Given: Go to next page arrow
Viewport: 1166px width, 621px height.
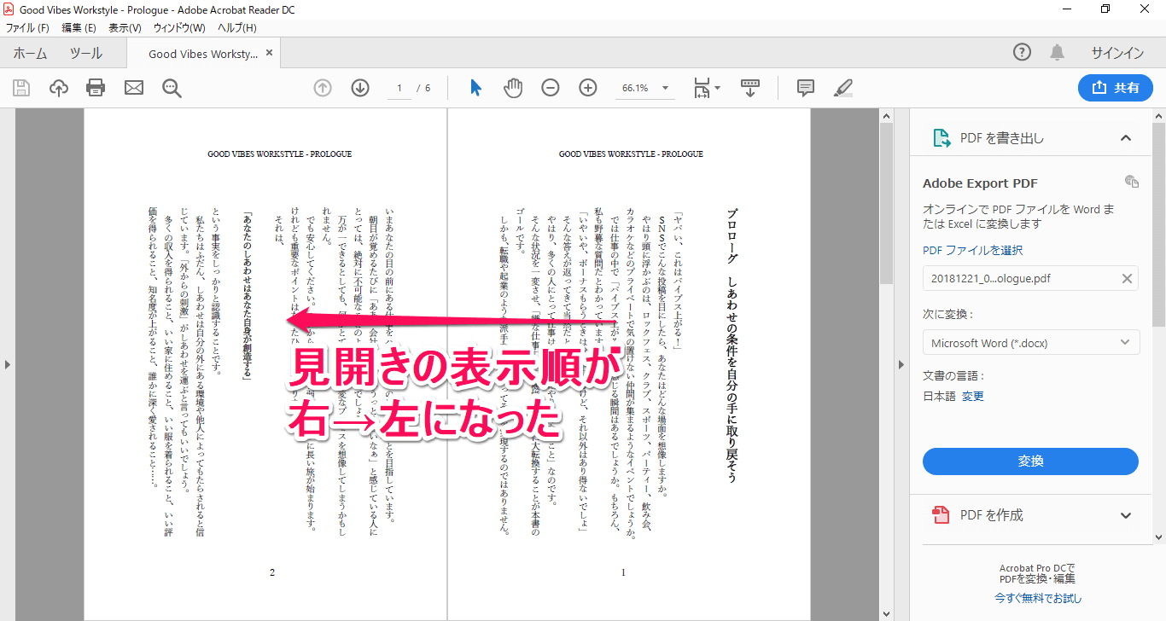Looking at the screenshot, I should click(360, 88).
